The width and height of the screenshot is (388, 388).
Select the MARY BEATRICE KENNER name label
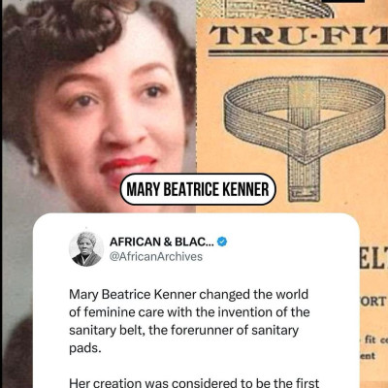198,189
